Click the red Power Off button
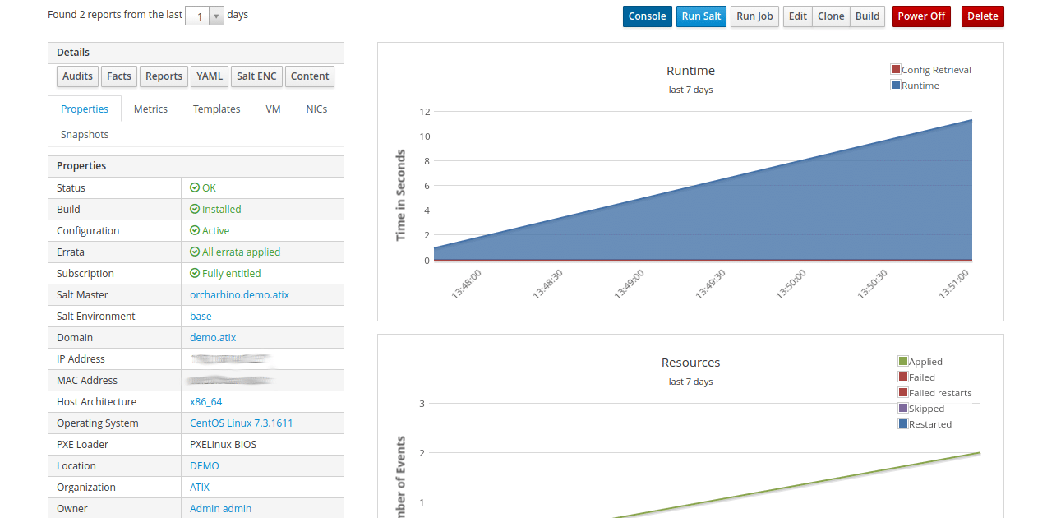Screen dimensions: 1047x518 921,16
